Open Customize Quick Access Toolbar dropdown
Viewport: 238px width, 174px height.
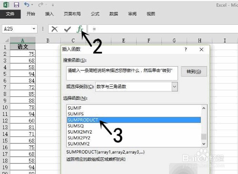click(53, 5)
